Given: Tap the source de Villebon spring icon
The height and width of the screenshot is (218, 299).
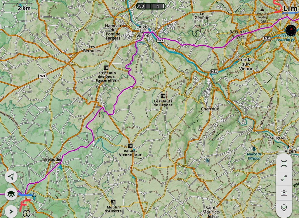Looking at the screenshot, I should [x=254, y=149].
